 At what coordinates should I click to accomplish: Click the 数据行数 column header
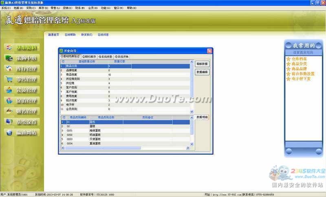coord(119,62)
